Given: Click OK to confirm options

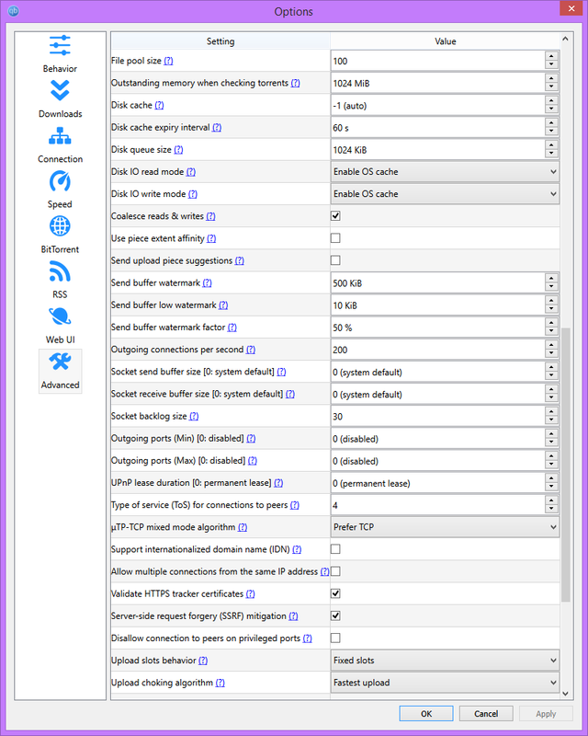Looking at the screenshot, I should [425, 714].
